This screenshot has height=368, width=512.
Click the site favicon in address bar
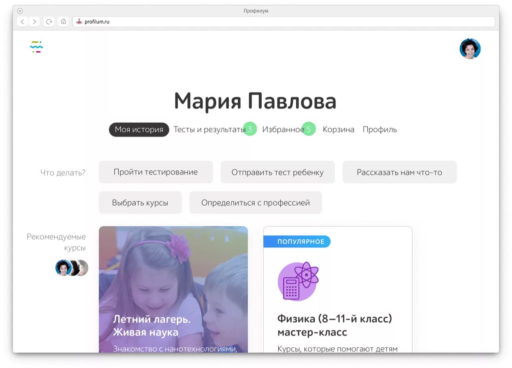point(79,22)
